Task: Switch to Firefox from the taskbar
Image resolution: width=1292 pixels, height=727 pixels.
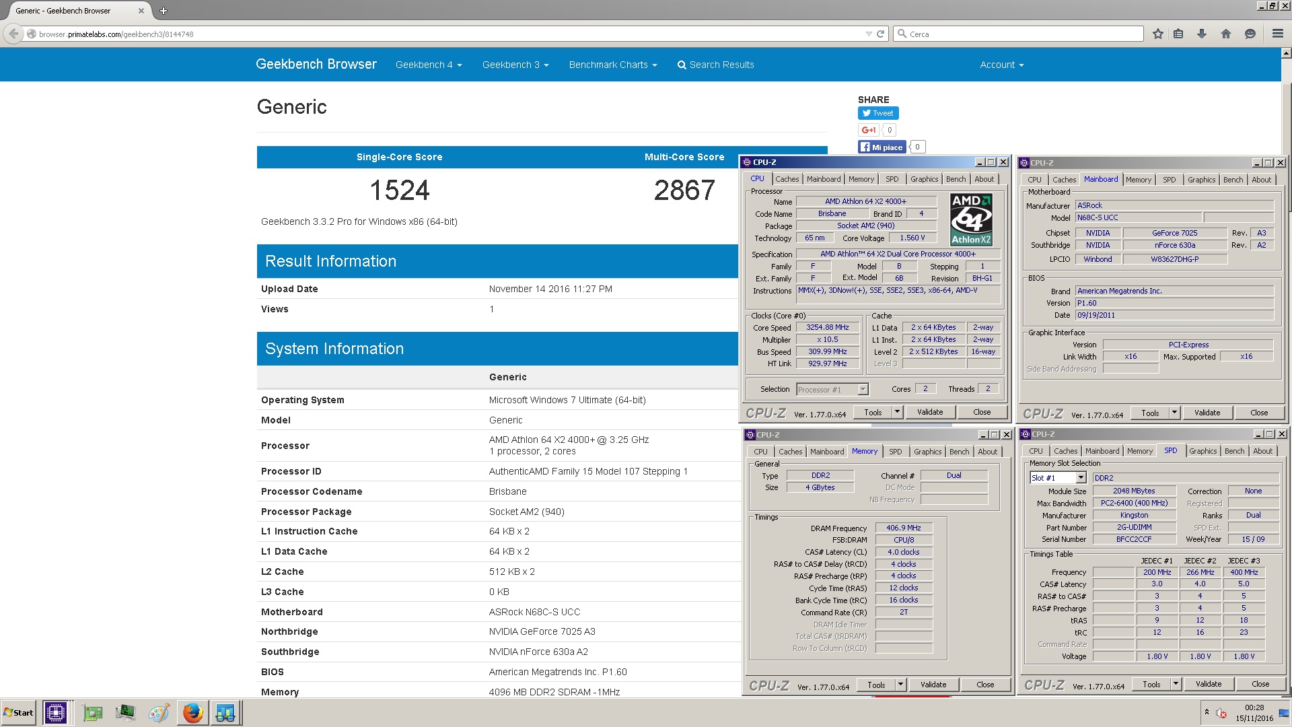Action: click(193, 712)
